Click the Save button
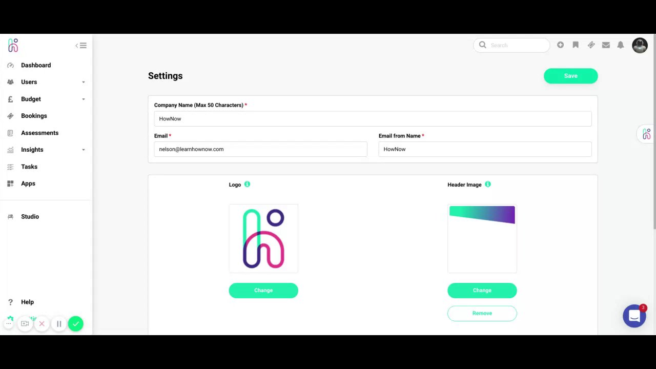 (x=570, y=76)
